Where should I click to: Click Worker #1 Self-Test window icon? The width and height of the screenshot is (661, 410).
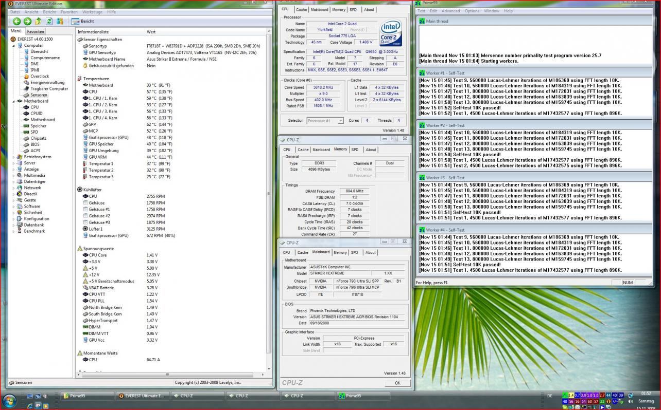click(422, 73)
